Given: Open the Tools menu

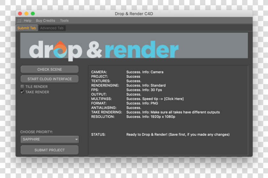Looking at the screenshot, I should point(64,20).
